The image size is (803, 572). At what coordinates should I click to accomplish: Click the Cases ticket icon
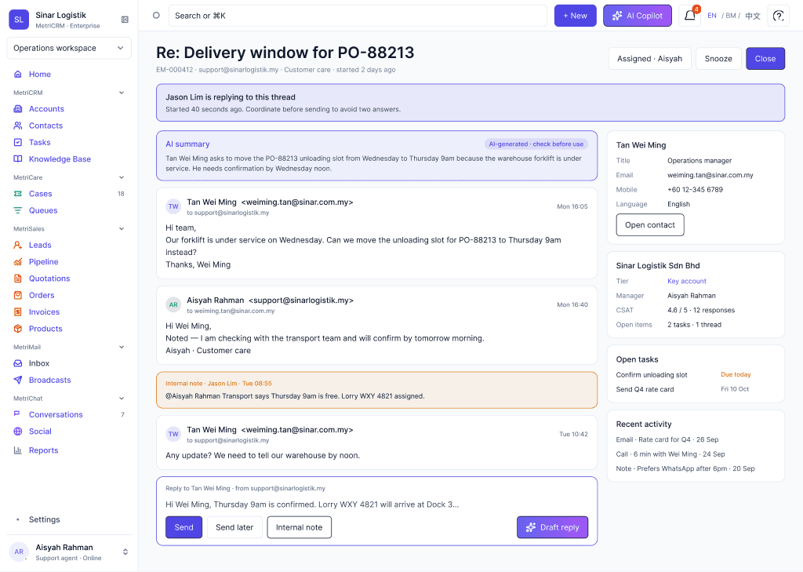coord(18,194)
